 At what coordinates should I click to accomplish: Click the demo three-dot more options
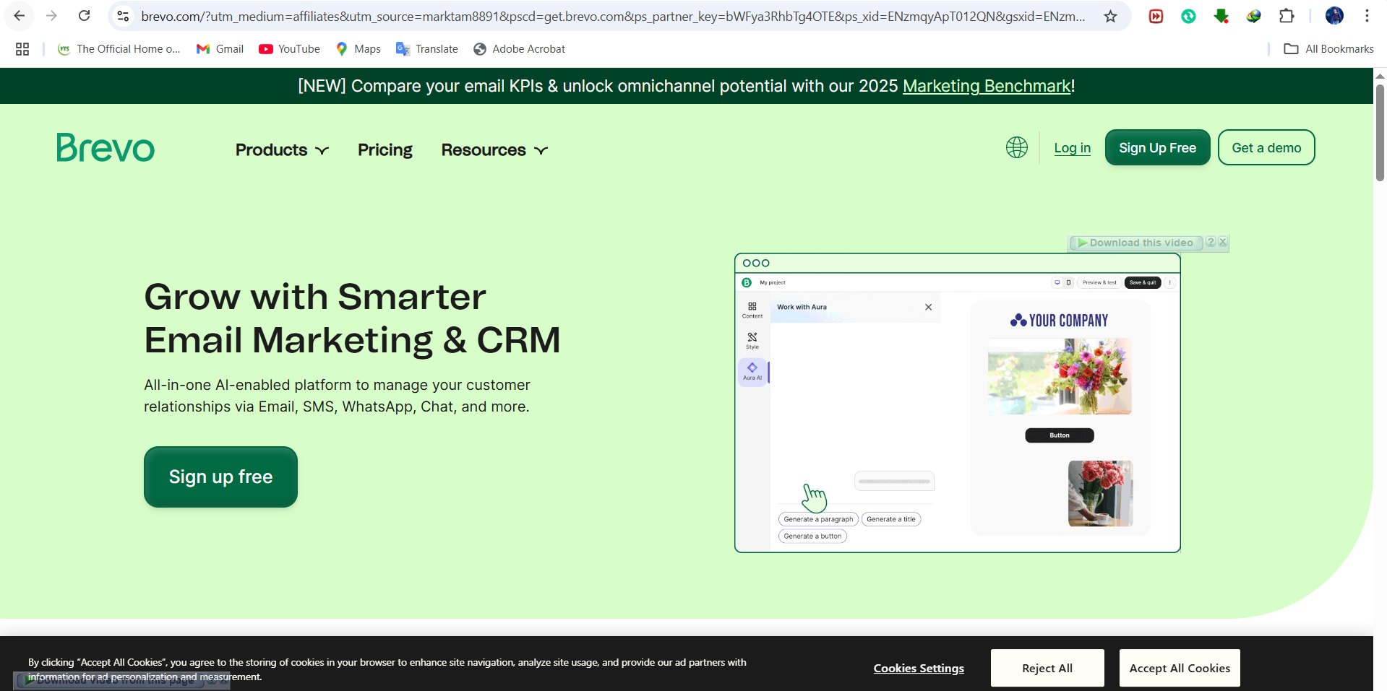point(1169,282)
